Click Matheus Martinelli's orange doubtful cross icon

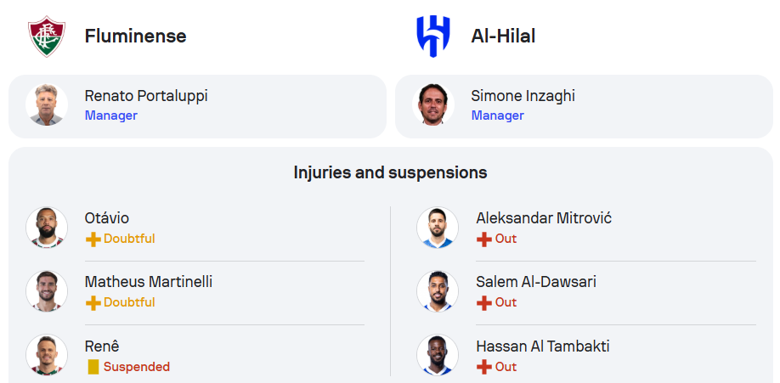[93, 303]
